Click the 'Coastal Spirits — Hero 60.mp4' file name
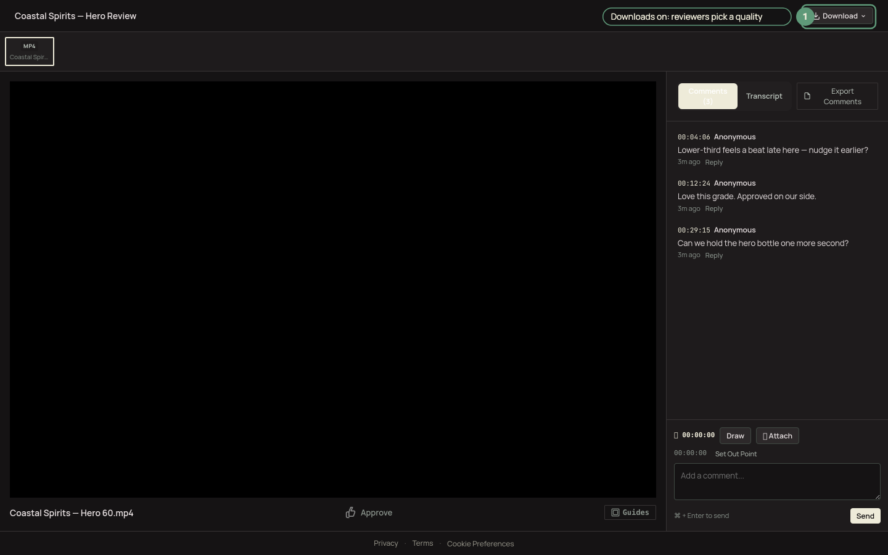This screenshot has height=555, width=888. tap(72, 513)
